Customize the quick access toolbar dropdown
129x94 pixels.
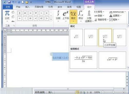pos(31,2)
